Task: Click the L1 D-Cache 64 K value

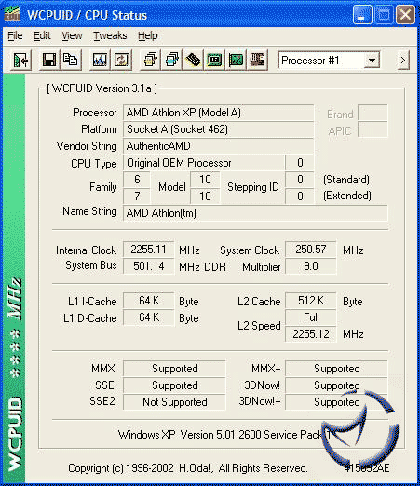Action: pos(148,317)
